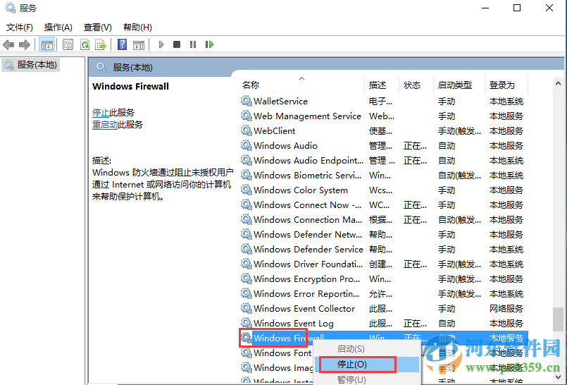
Task: Select the Windows Firewall service row
Action: pyautogui.click(x=383, y=338)
